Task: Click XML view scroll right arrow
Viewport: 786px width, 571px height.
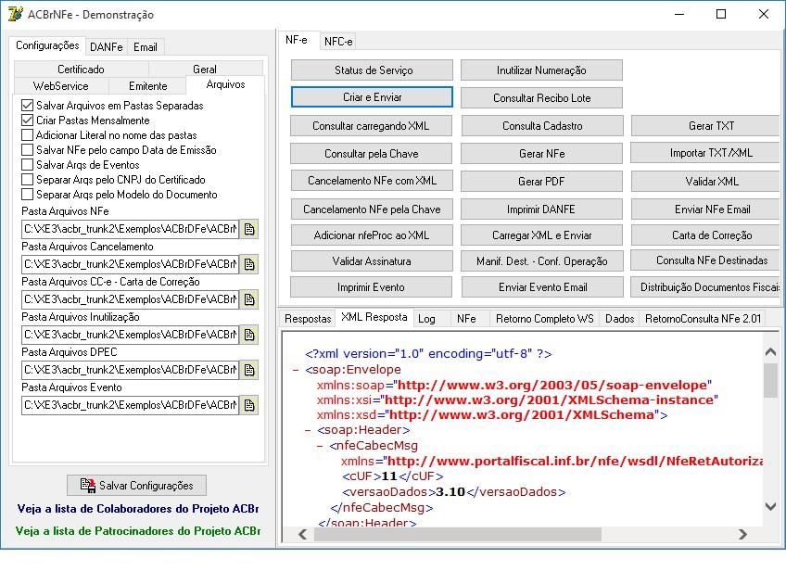Action: click(742, 535)
